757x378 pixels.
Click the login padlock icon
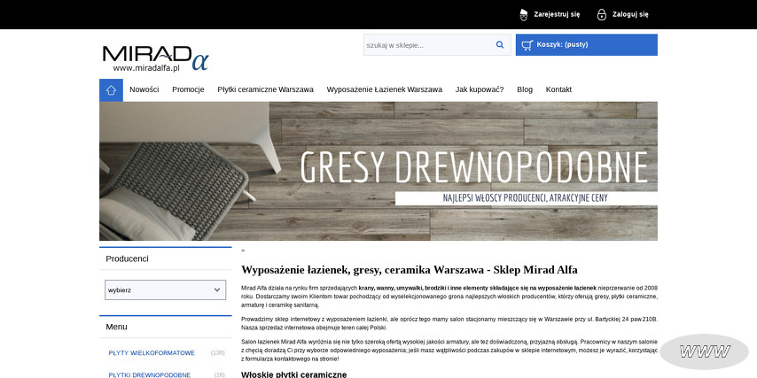[x=602, y=14]
